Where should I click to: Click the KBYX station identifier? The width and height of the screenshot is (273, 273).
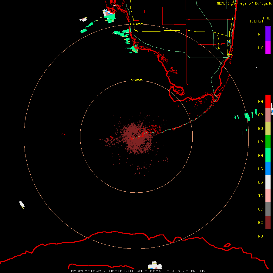tap(156, 271)
